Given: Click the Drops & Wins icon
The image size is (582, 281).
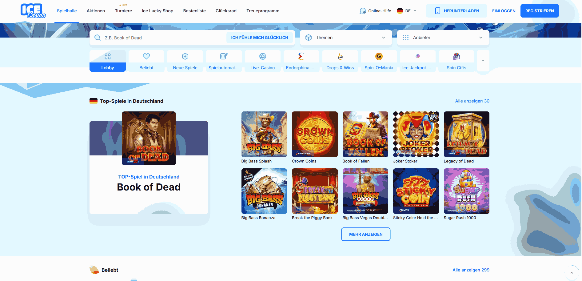Looking at the screenshot, I should click(x=340, y=56).
